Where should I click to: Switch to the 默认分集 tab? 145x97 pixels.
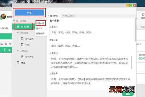(69, 16)
